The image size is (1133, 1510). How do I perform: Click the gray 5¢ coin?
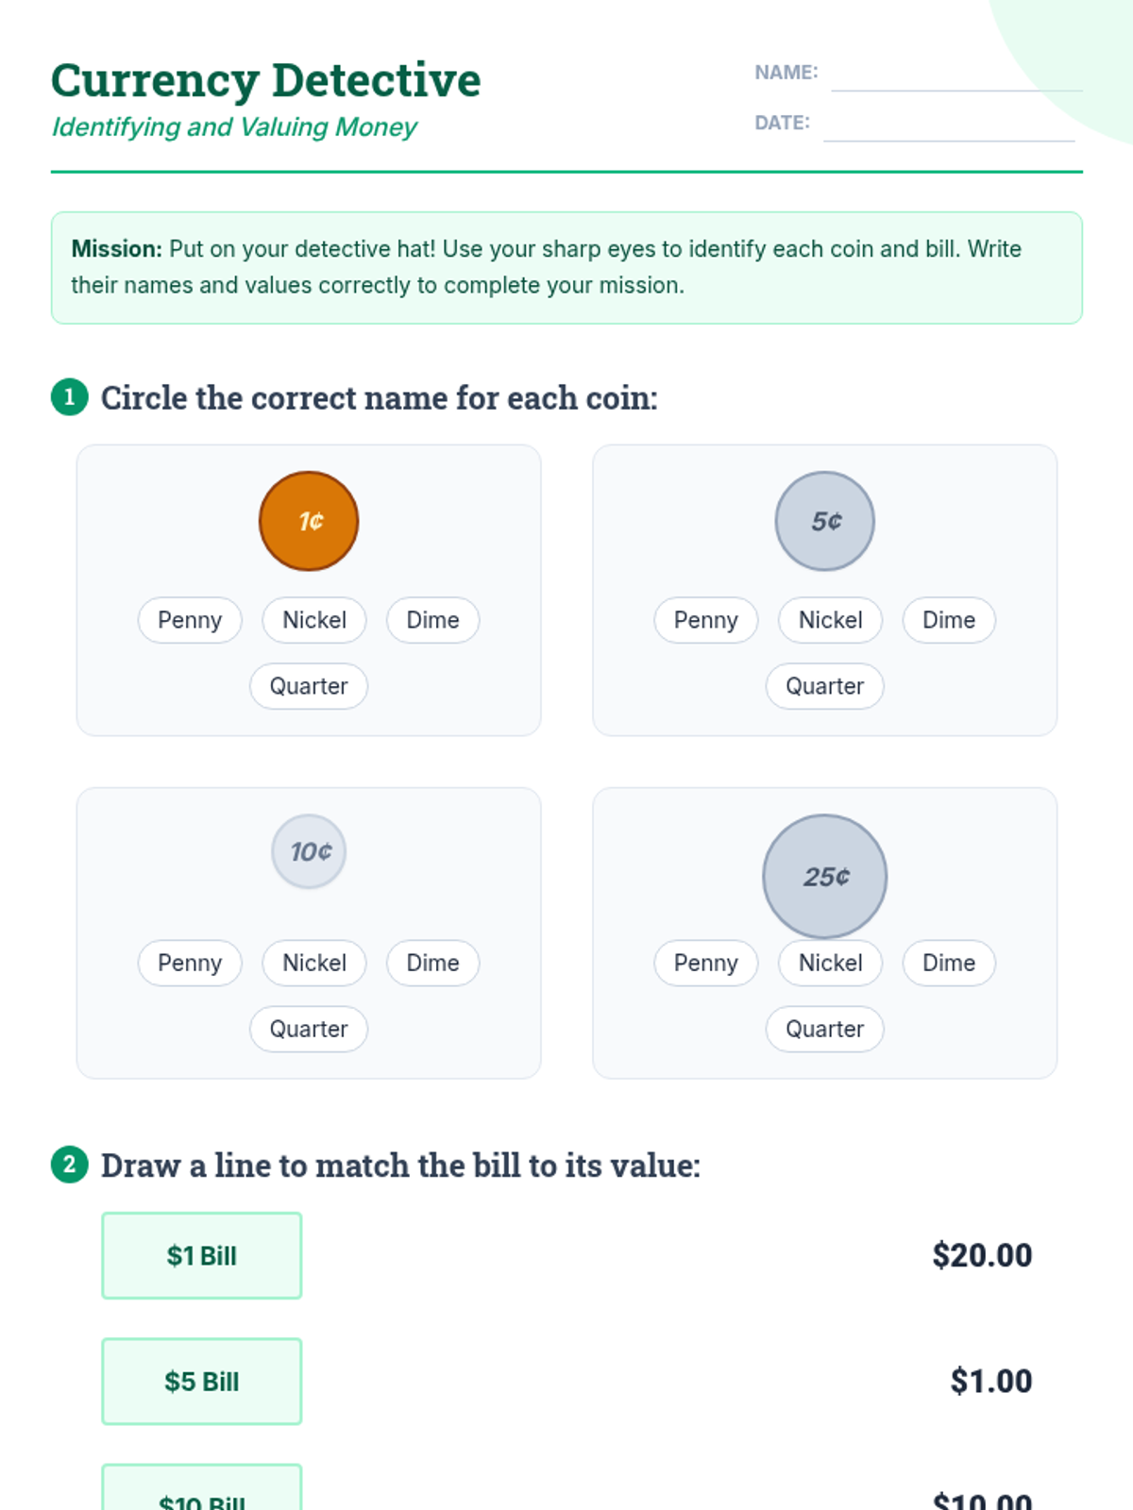824,521
